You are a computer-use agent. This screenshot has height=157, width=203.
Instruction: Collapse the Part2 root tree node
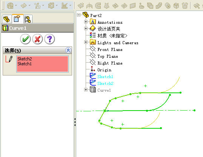pos(78,15)
